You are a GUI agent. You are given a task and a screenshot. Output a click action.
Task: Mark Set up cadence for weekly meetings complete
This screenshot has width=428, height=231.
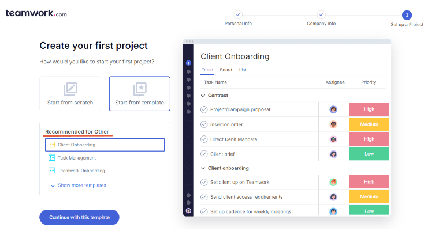pos(204,211)
